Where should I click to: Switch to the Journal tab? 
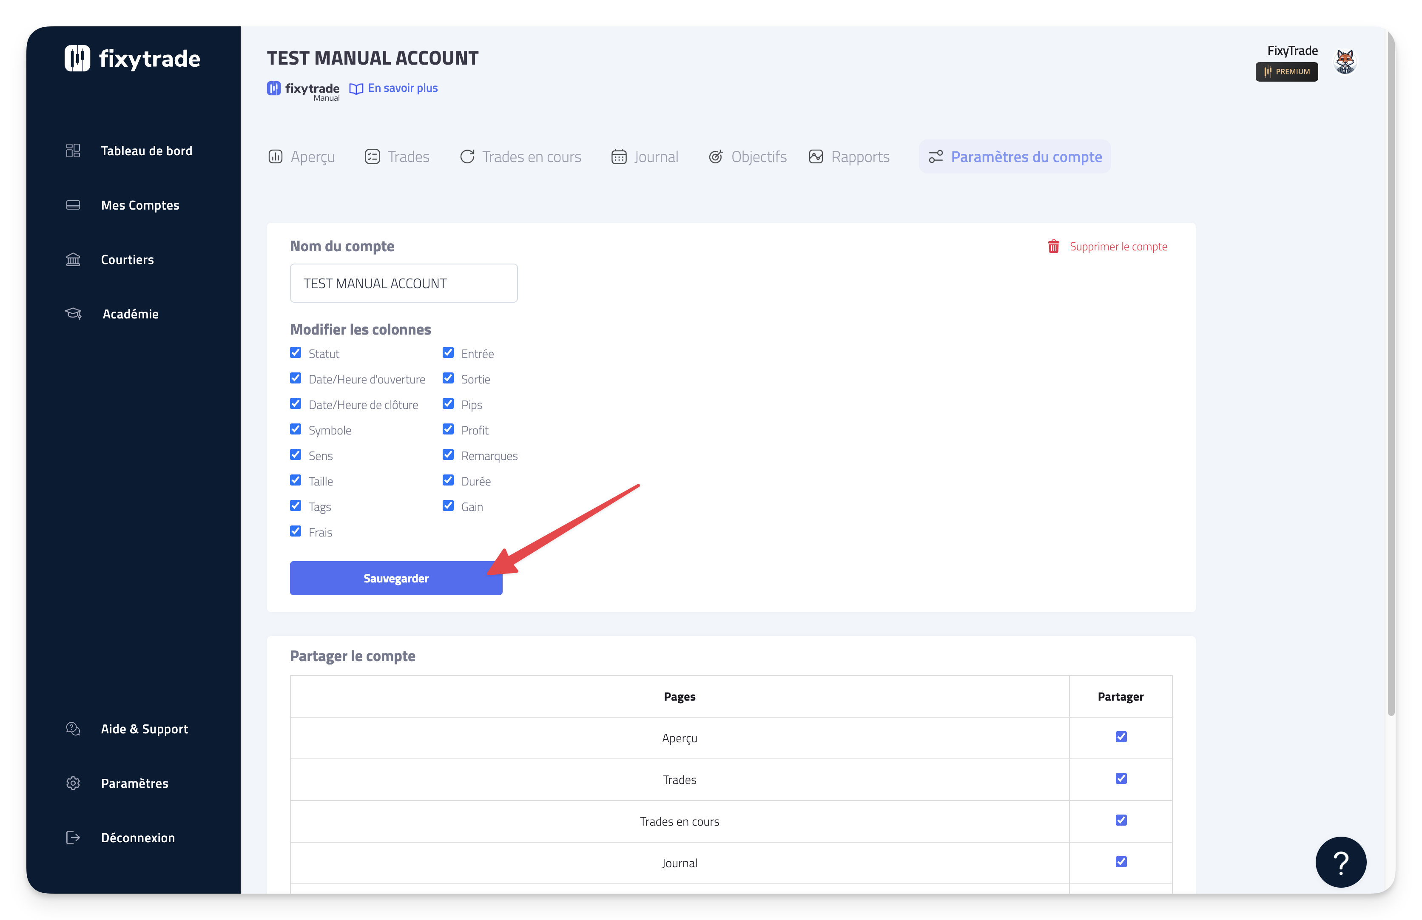(x=645, y=157)
